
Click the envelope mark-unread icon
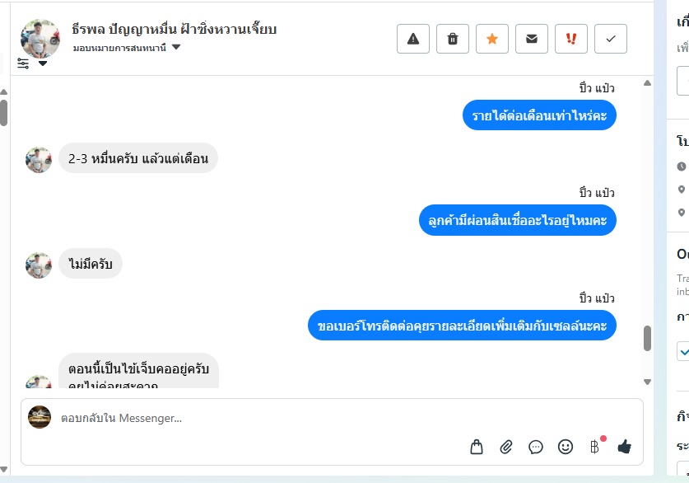[531, 39]
